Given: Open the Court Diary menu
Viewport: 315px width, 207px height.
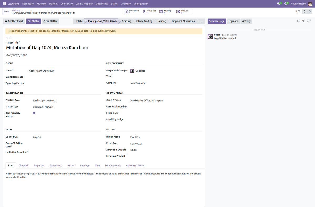Looking at the screenshot, I should [67, 4].
